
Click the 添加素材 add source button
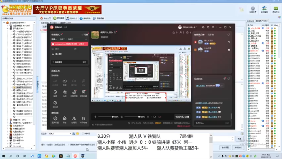coord(57,62)
